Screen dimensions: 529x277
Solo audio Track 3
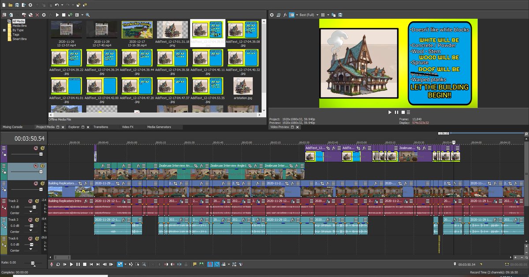tap(37, 220)
